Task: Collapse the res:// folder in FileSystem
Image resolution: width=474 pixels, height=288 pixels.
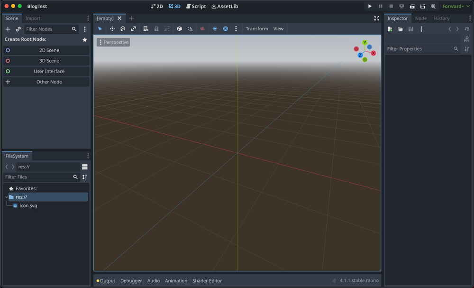Action: click(x=6, y=196)
